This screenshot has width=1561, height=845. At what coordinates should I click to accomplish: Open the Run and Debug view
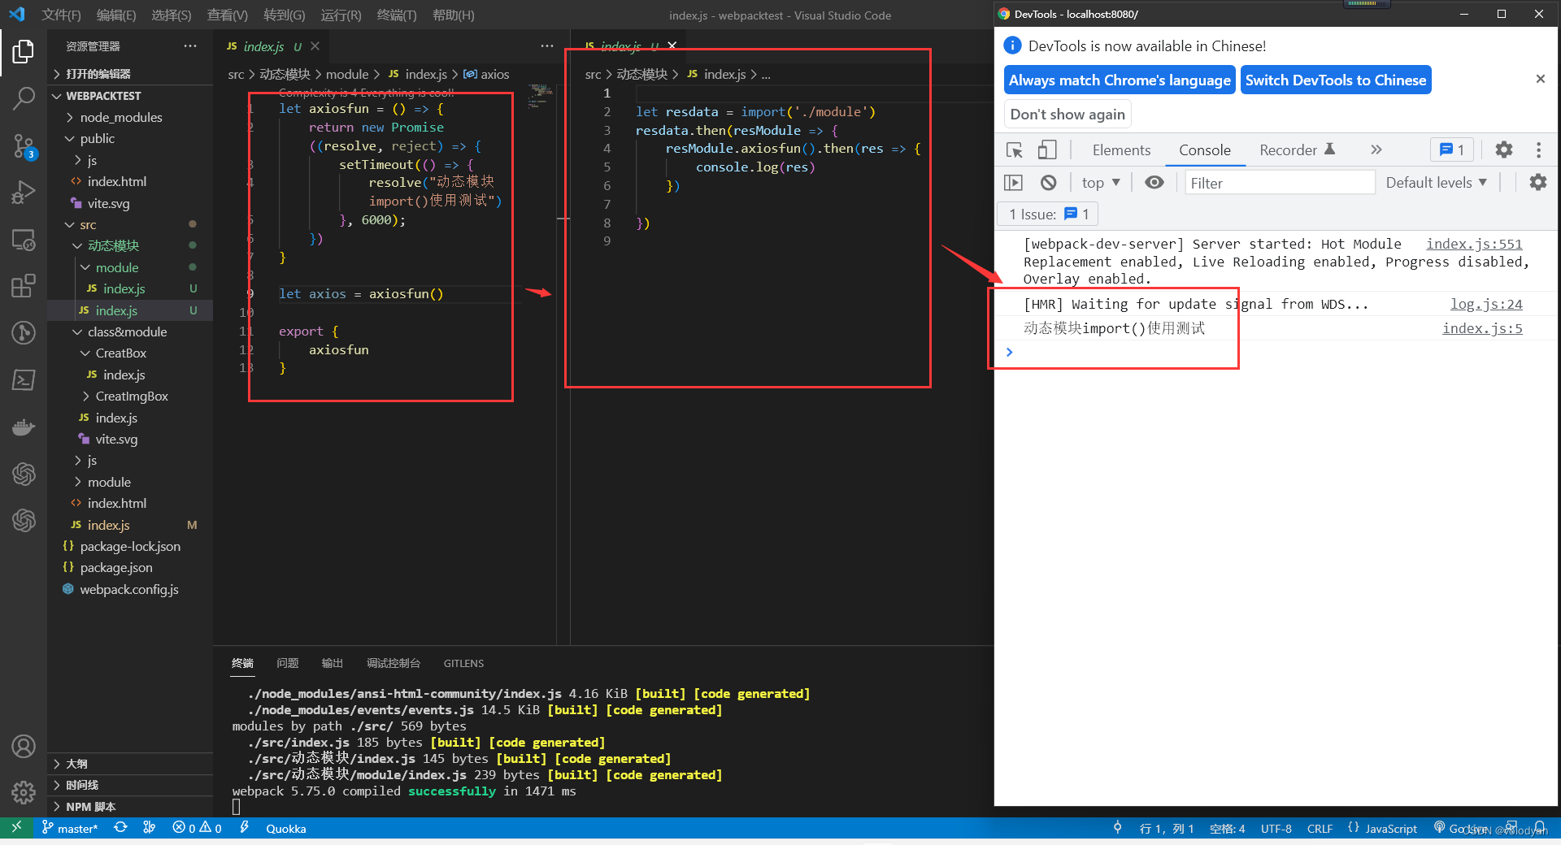click(x=24, y=192)
